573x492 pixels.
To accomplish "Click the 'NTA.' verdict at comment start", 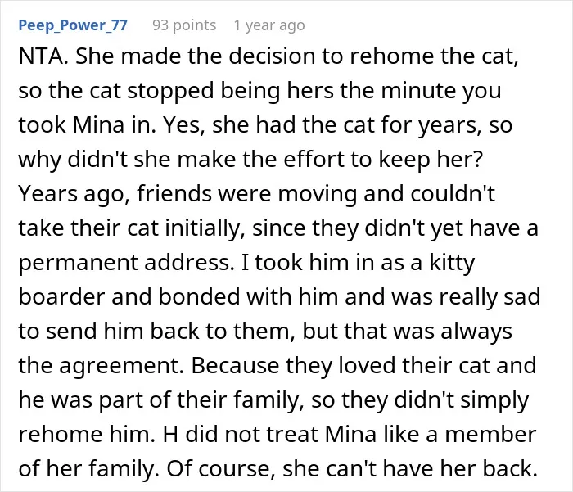I will [x=43, y=56].
